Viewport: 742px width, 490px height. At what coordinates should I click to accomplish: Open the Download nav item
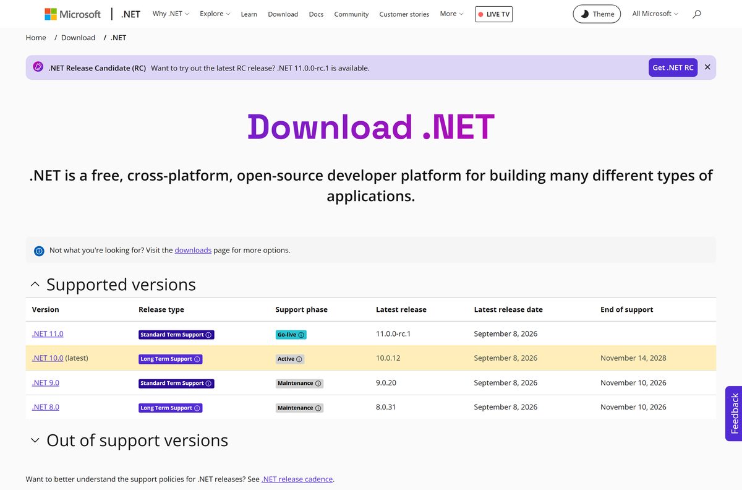tap(283, 14)
